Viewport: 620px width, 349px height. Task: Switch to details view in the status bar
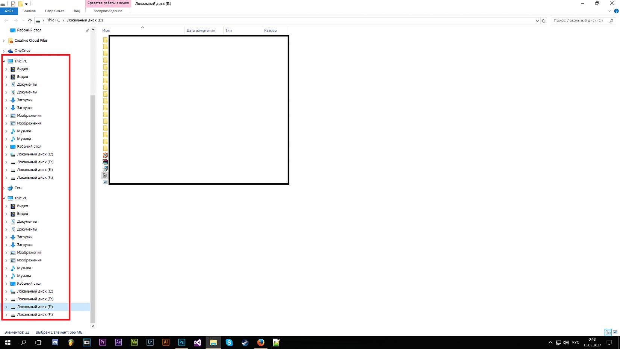click(608, 332)
